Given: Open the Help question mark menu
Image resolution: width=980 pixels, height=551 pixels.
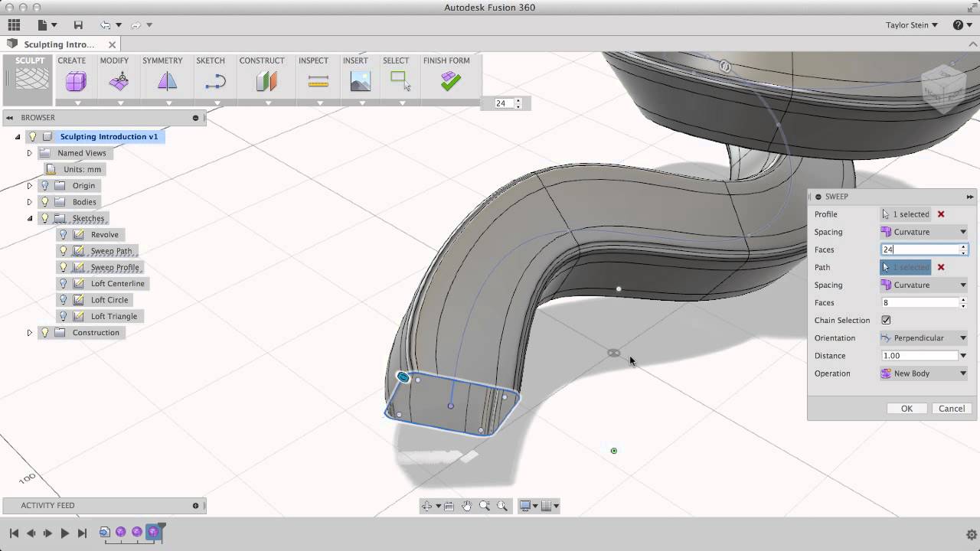Looking at the screenshot, I should pyautogui.click(x=962, y=25).
